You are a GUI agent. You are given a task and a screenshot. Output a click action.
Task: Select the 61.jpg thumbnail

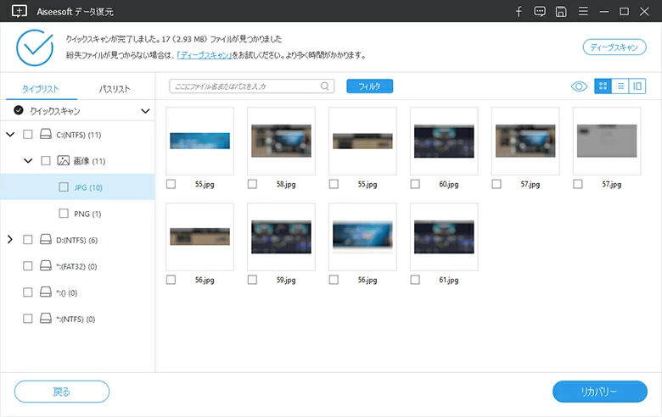pyautogui.click(x=444, y=236)
